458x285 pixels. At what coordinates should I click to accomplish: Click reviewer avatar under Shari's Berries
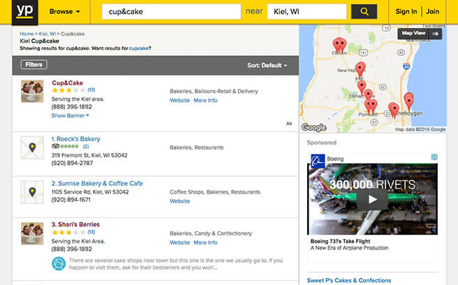(x=59, y=263)
